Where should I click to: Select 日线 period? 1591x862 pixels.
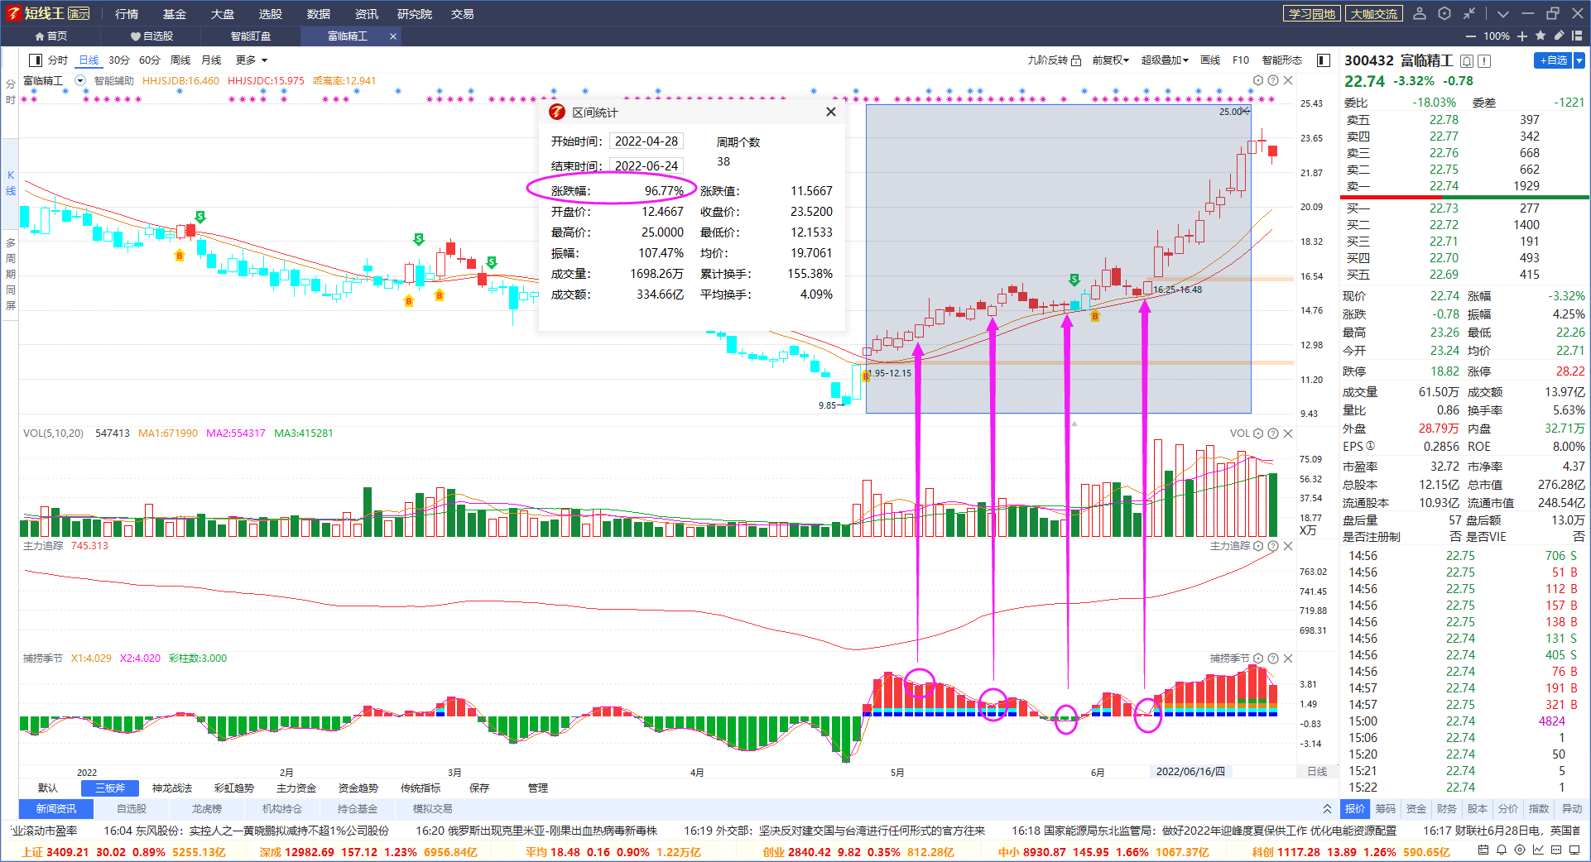tap(89, 60)
